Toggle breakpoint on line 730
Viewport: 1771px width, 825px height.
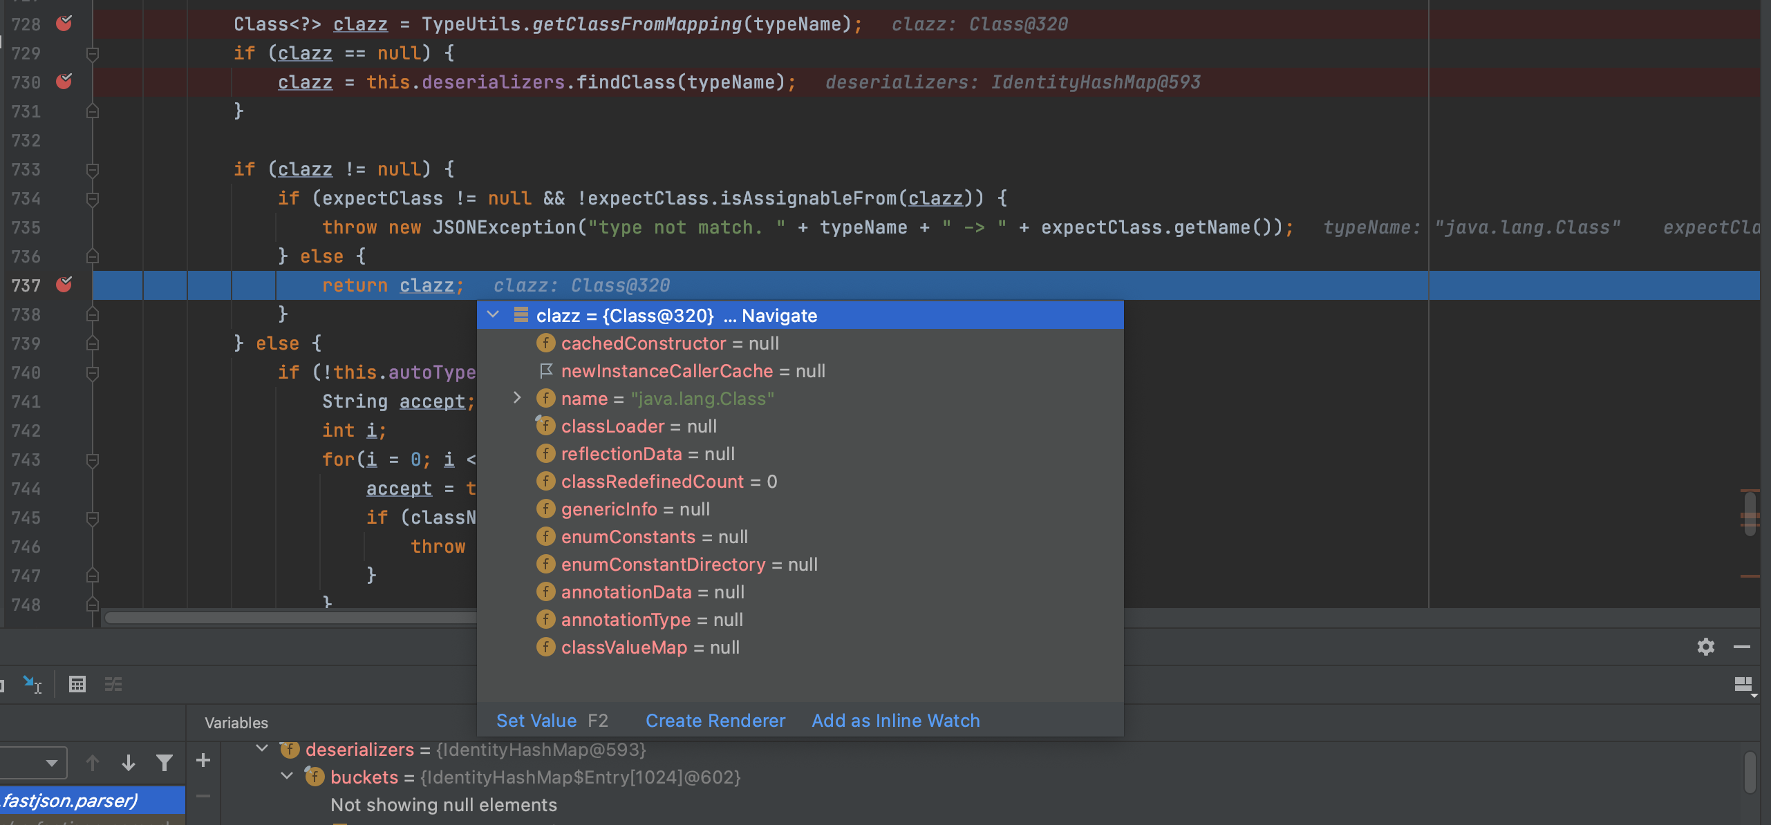64,82
